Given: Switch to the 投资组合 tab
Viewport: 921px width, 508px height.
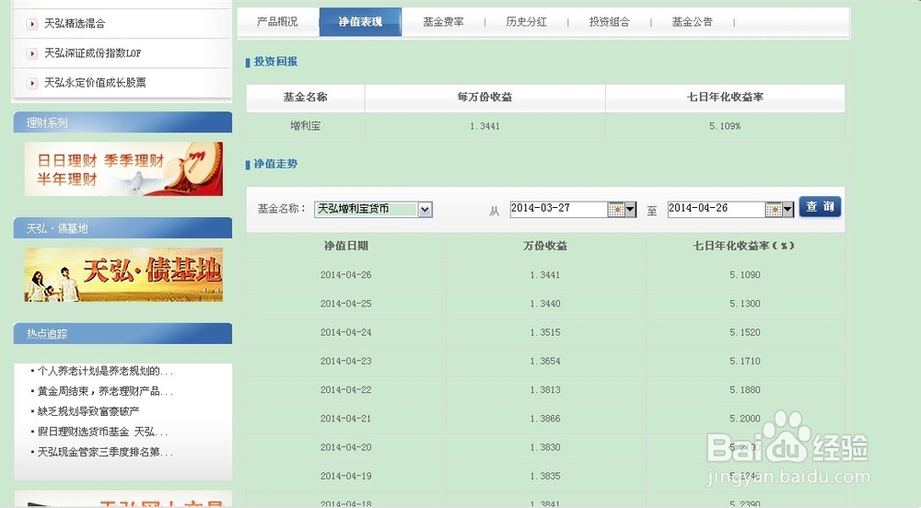Looking at the screenshot, I should (609, 22).
